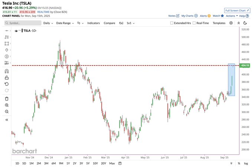Viewport: 252px width, 167px height.
Task: Select the 5Y period tab
Action: 88,163
